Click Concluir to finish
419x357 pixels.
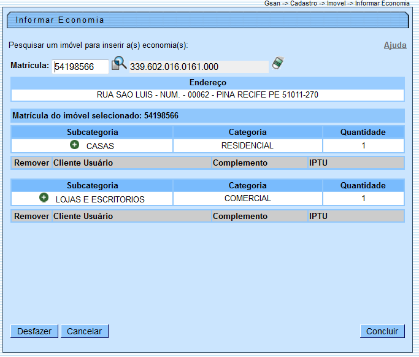382,331
